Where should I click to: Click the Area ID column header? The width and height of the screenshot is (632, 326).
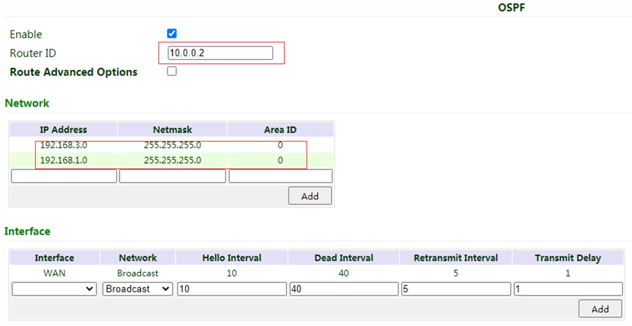click(x=280, y=129)
